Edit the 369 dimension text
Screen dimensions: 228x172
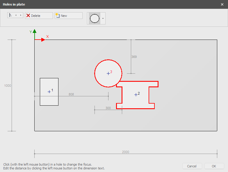[134, 57]
